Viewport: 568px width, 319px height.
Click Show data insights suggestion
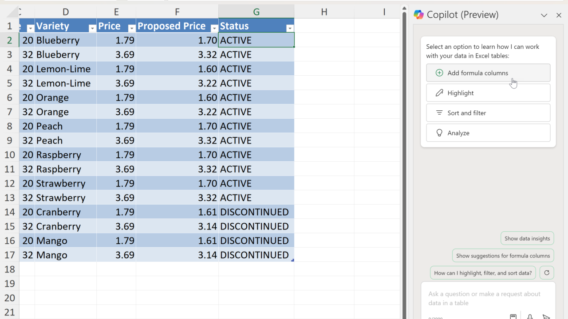tap(527, 238)
